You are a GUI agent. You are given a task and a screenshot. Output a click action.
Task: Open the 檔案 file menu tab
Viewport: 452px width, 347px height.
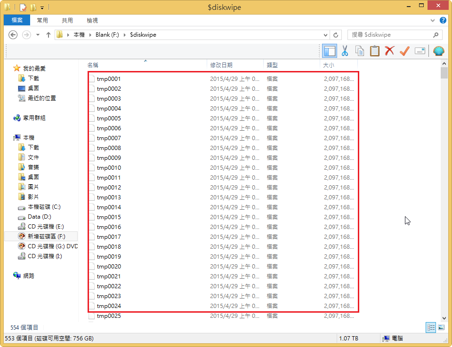click(17, 20)
